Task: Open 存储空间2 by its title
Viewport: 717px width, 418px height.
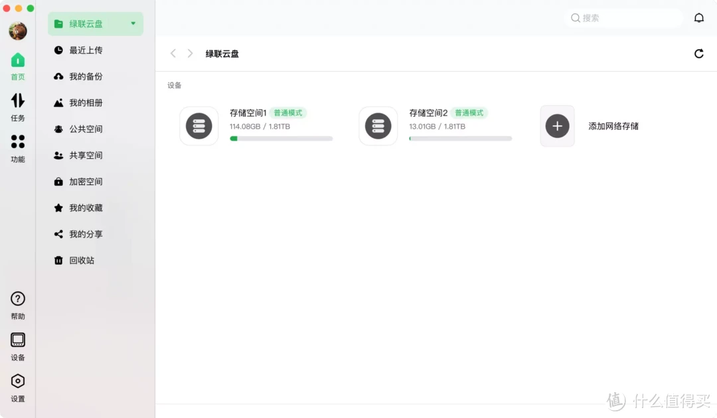Action: pyautogui.click(x=428, y=113)
